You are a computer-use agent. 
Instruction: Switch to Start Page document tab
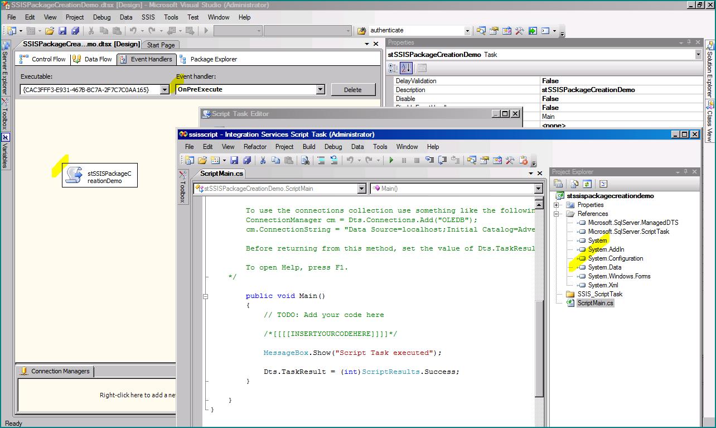point(161,45)
